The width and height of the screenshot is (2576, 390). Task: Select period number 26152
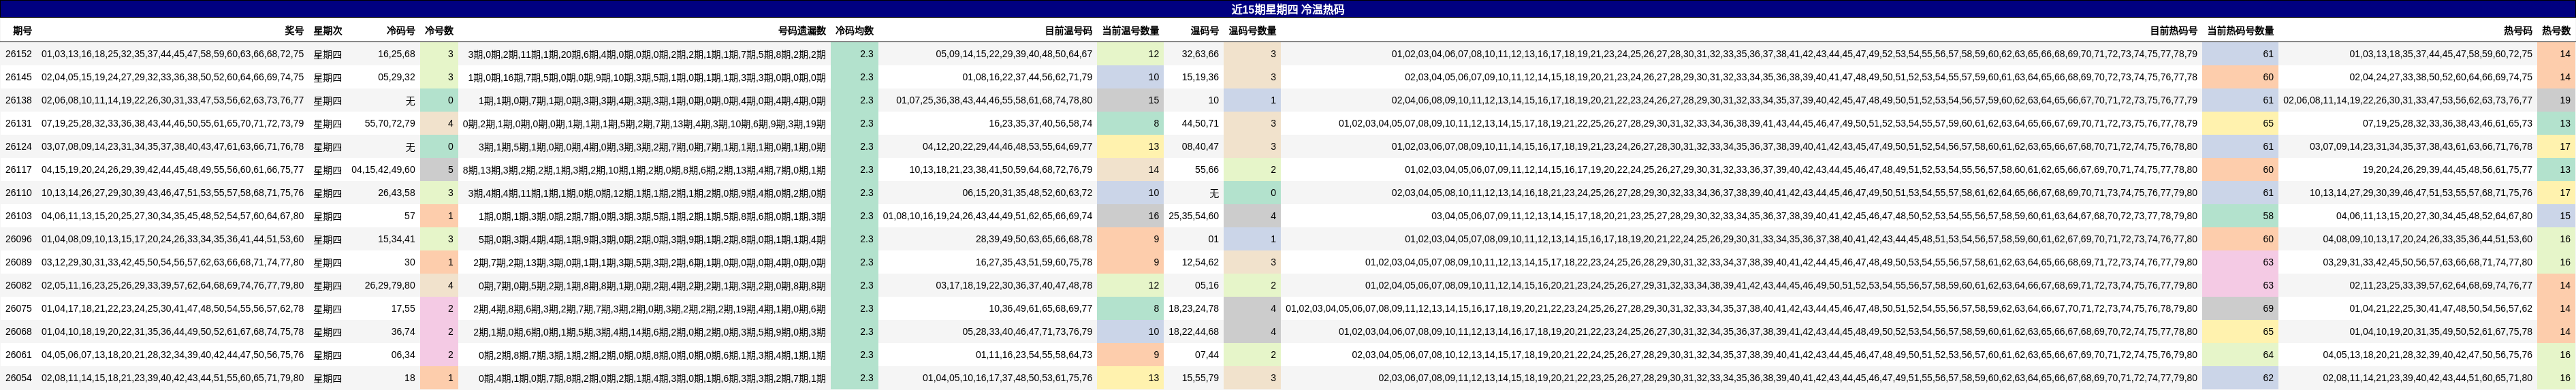coord(18,54)
